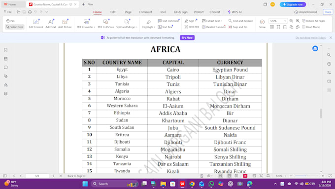The image size is (335, 189).
Task: Click the blue translation floating icon
Action: coord(315,48)
